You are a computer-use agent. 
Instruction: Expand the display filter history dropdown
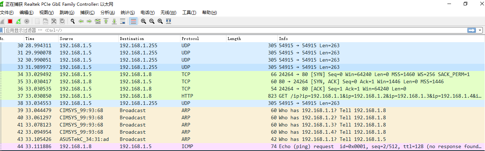tap(480, 30)
